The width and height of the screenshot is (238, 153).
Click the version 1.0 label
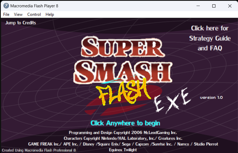[x=211, y=97]
